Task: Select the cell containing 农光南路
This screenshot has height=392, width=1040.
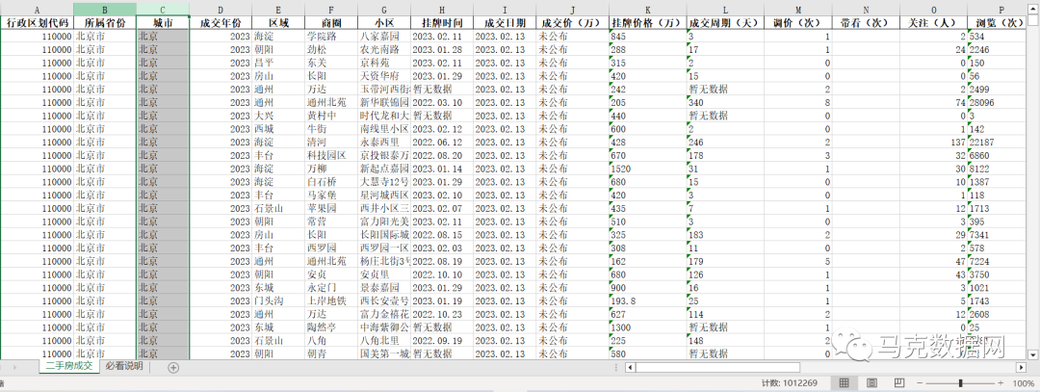Action: 384,50
